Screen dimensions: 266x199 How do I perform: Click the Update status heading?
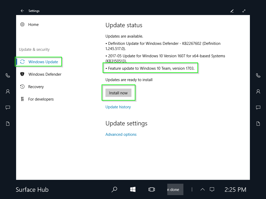pos(124,25)
